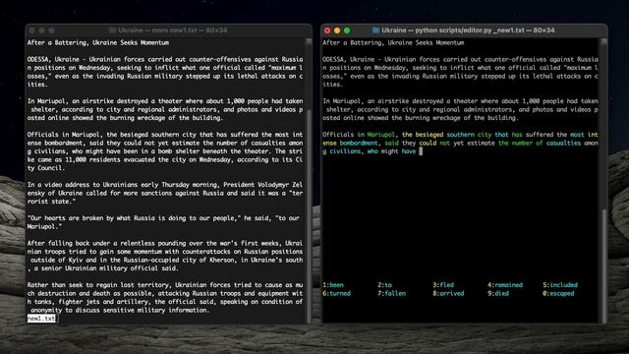Screen dimensions: 629x354
Task: Select suggestion '9:died'
Action: [x=498, y=293]
